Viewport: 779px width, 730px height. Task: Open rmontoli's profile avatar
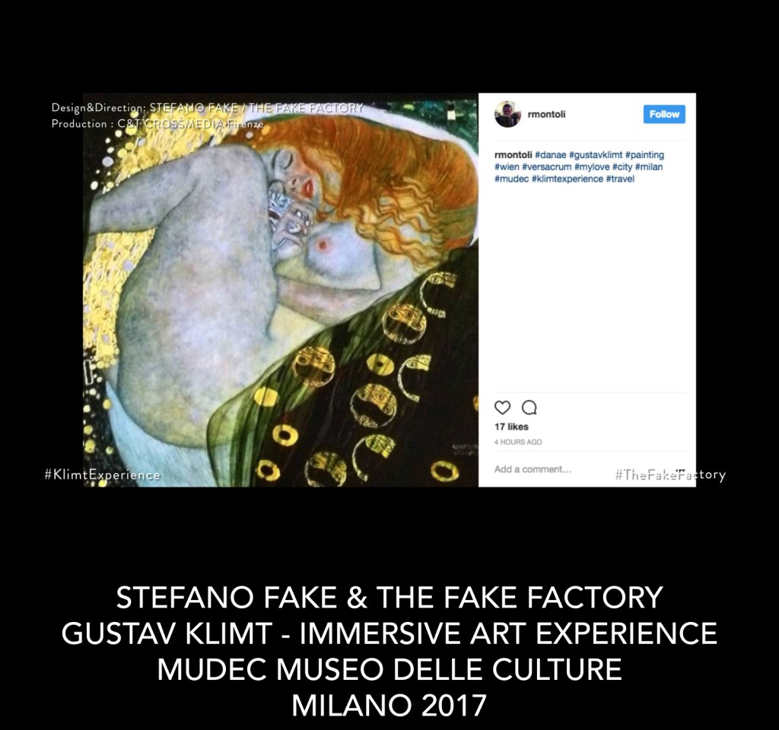(507, 114)
